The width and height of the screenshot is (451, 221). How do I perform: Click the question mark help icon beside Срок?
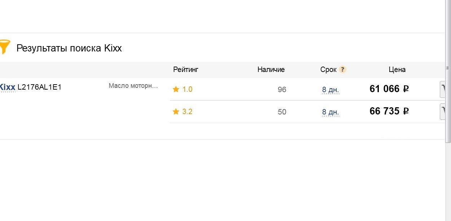pyautogui.click(x=342, y=69)
